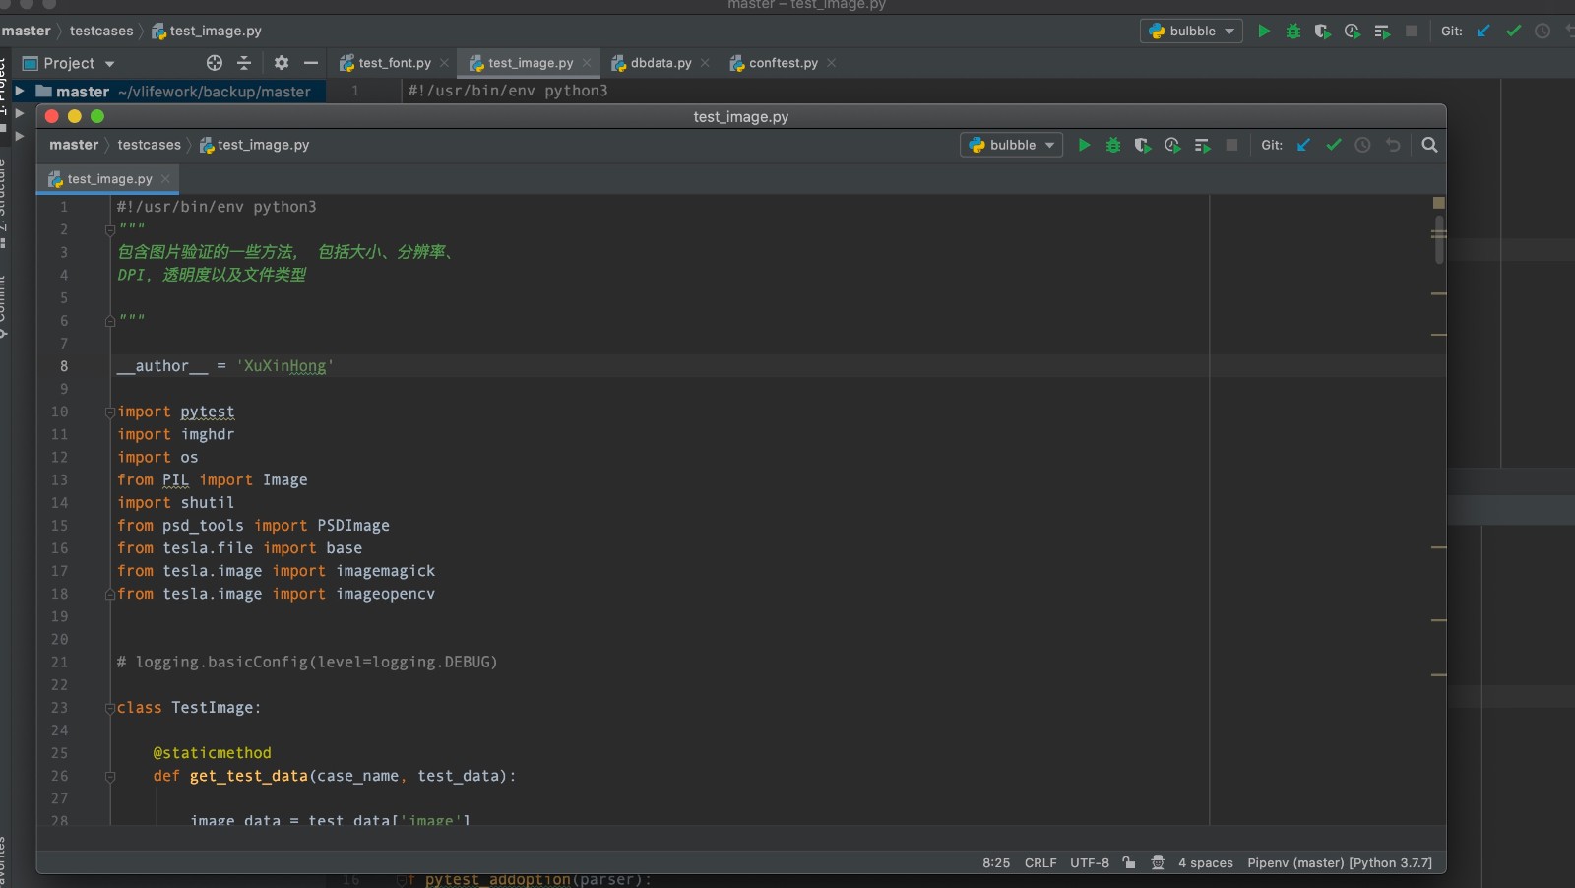Collapse class TestImage fold marker on line 23
Image resolution: width=1575 pixels, height=888 pixels.
click(x=110, y=708)
